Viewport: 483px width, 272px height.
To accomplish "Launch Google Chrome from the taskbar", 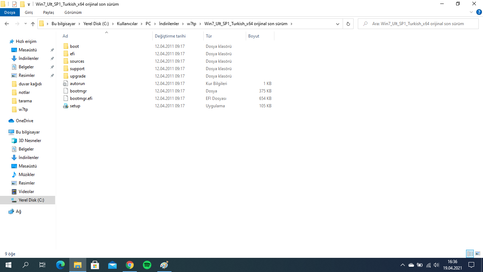I will tap(130, 265).
